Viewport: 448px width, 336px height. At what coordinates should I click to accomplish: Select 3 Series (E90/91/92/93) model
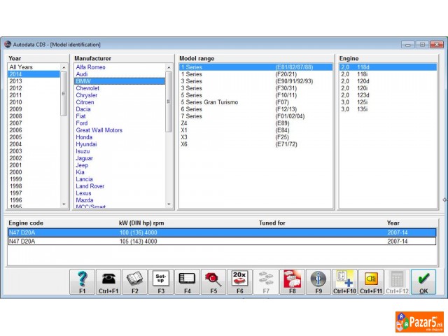coord(255,81)
